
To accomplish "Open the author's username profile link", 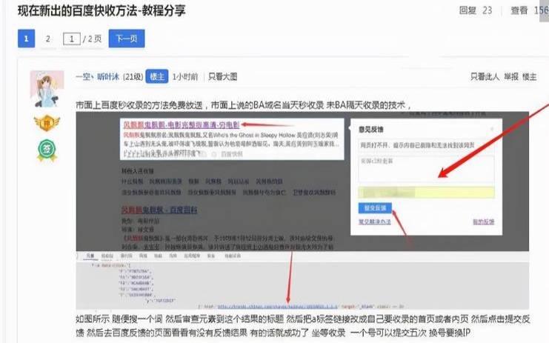I will pyautogui.click(x=97, y=76).
